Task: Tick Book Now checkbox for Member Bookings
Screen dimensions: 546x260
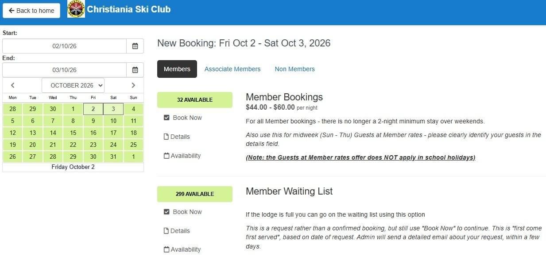Action: pos(167,118)
